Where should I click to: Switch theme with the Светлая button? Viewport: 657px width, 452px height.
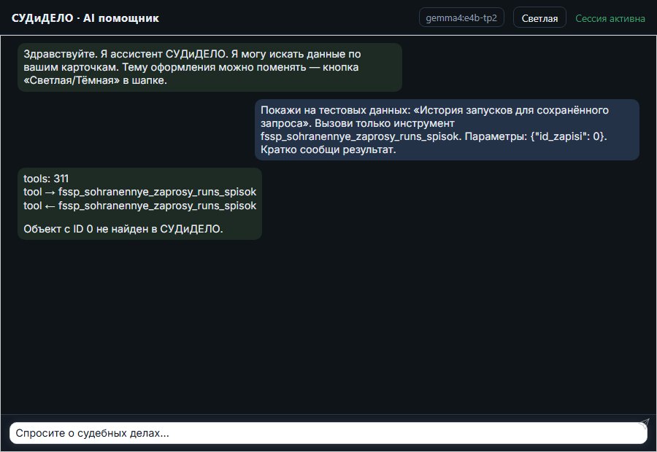pyautogui.click(x=539, y=18)
